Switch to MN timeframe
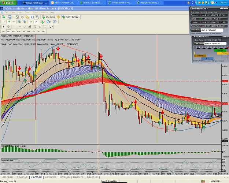The image size is (229, 183). pyautogui.click(x=44, y=31)
